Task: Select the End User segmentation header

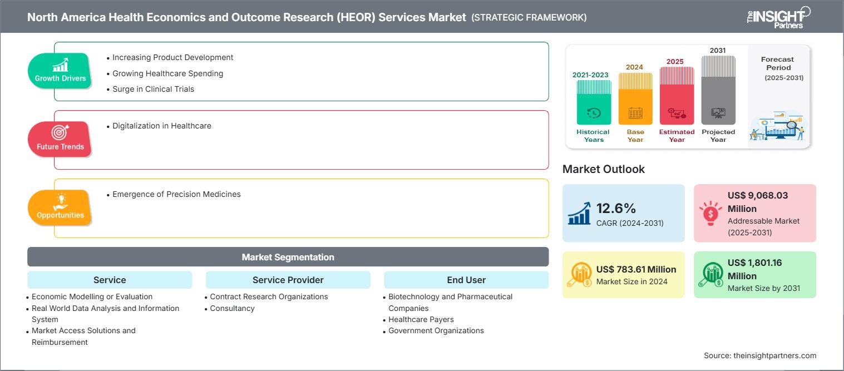Action: tap(466, 280)
